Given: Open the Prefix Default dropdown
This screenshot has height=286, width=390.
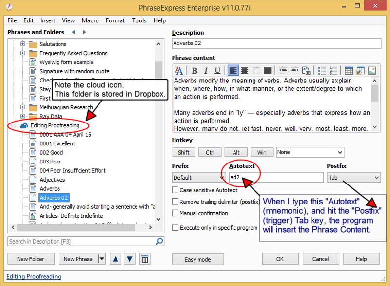Looking at the screenshot, I should pos(198,178).
